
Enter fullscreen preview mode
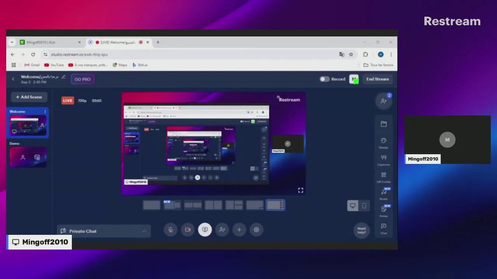(x=301, y=190)
